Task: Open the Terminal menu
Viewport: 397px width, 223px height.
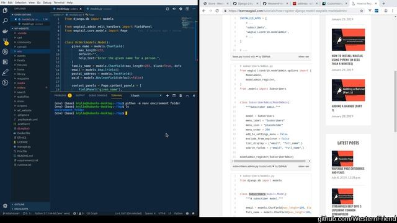Action: (x=59, y=2)
